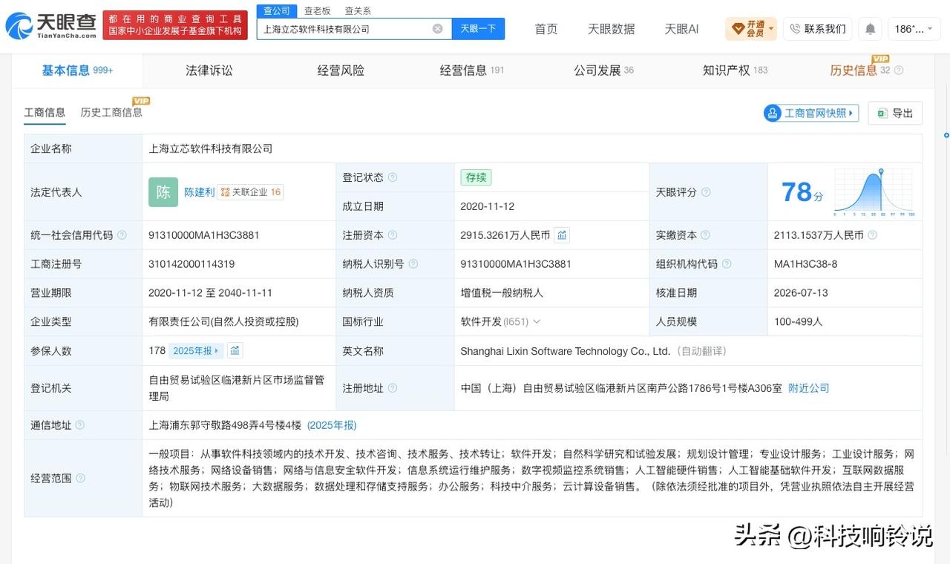Expand the 工商官网快照 button arrow
Screen dimensions: 950x564
(x=851, y=113)
